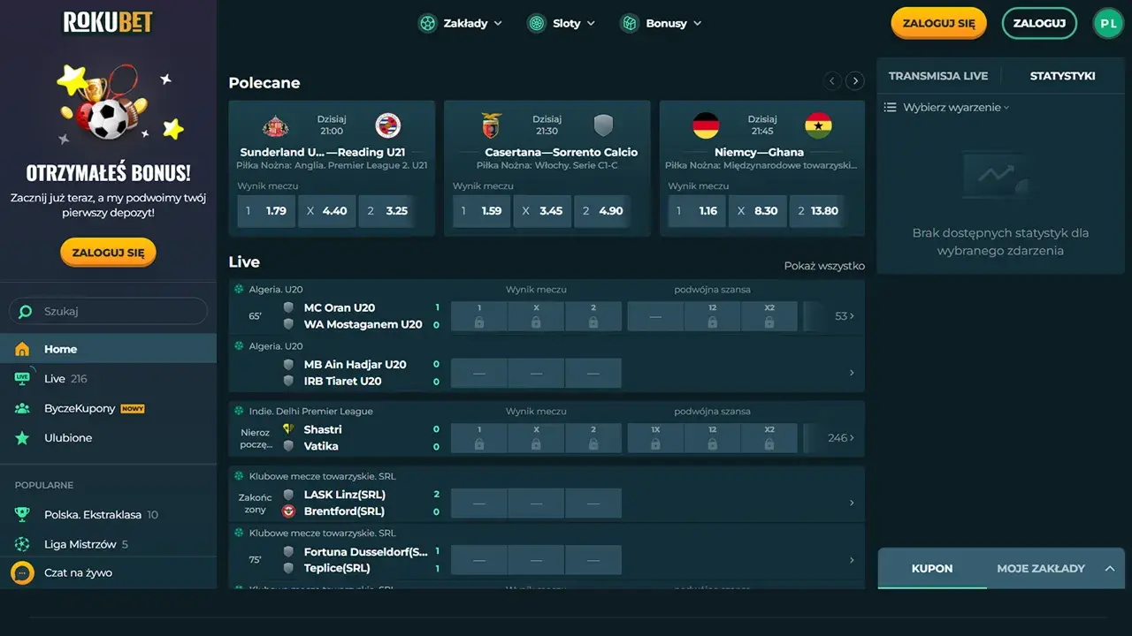Click the Sunderland club crest
The width and height of the screenshot is (1132, 636).
(276, 125)
